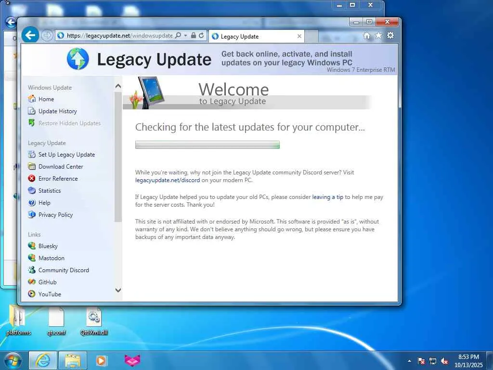The height and width of the screenshot is (370, 493).
Task: Click the red Error Reference icon
Action: [32, 178]
